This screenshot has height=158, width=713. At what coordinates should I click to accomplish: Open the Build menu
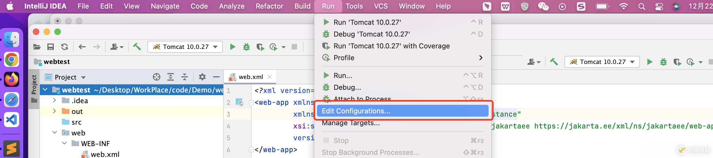[302, 6]
